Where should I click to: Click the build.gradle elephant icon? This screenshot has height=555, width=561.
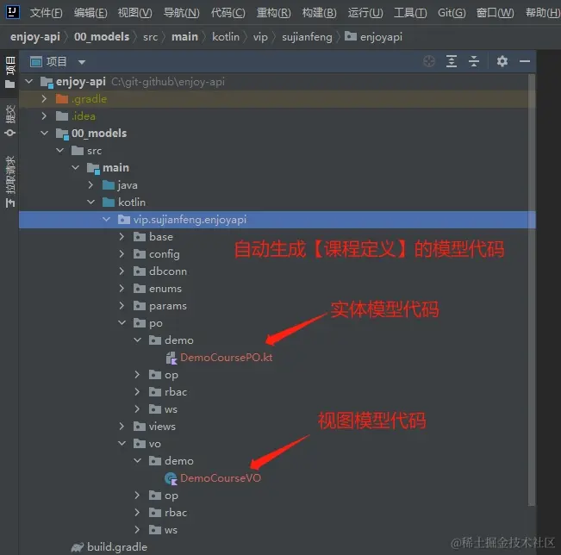click(x=78, y=547)
